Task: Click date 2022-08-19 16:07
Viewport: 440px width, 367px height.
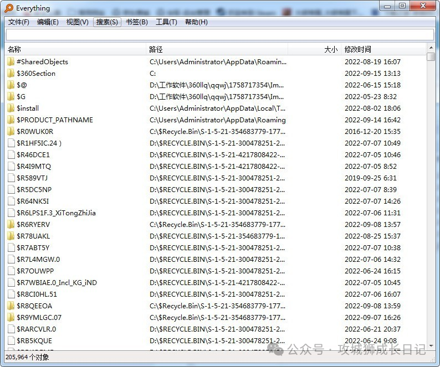Action: coord(372,62)
